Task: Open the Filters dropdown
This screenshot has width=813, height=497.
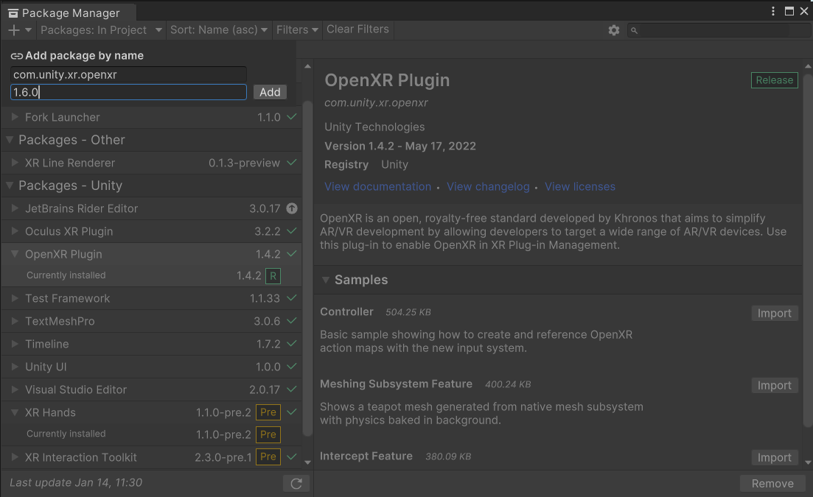Action: pos(297,30)
